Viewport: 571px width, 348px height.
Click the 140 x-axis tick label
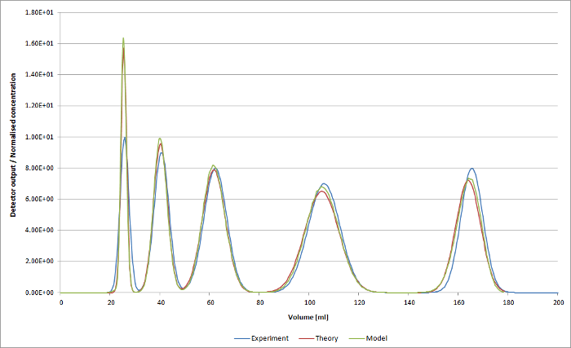point(409,302)
